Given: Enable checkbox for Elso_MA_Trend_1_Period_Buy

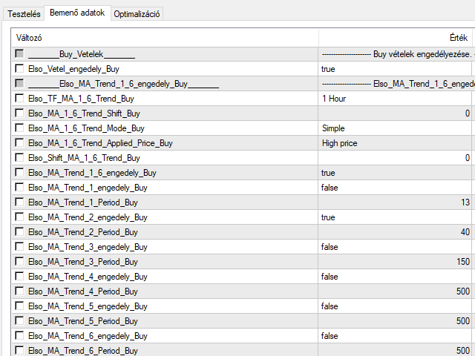Looking at the screenshot, I should pyautogui.click(x=19, y=202).
